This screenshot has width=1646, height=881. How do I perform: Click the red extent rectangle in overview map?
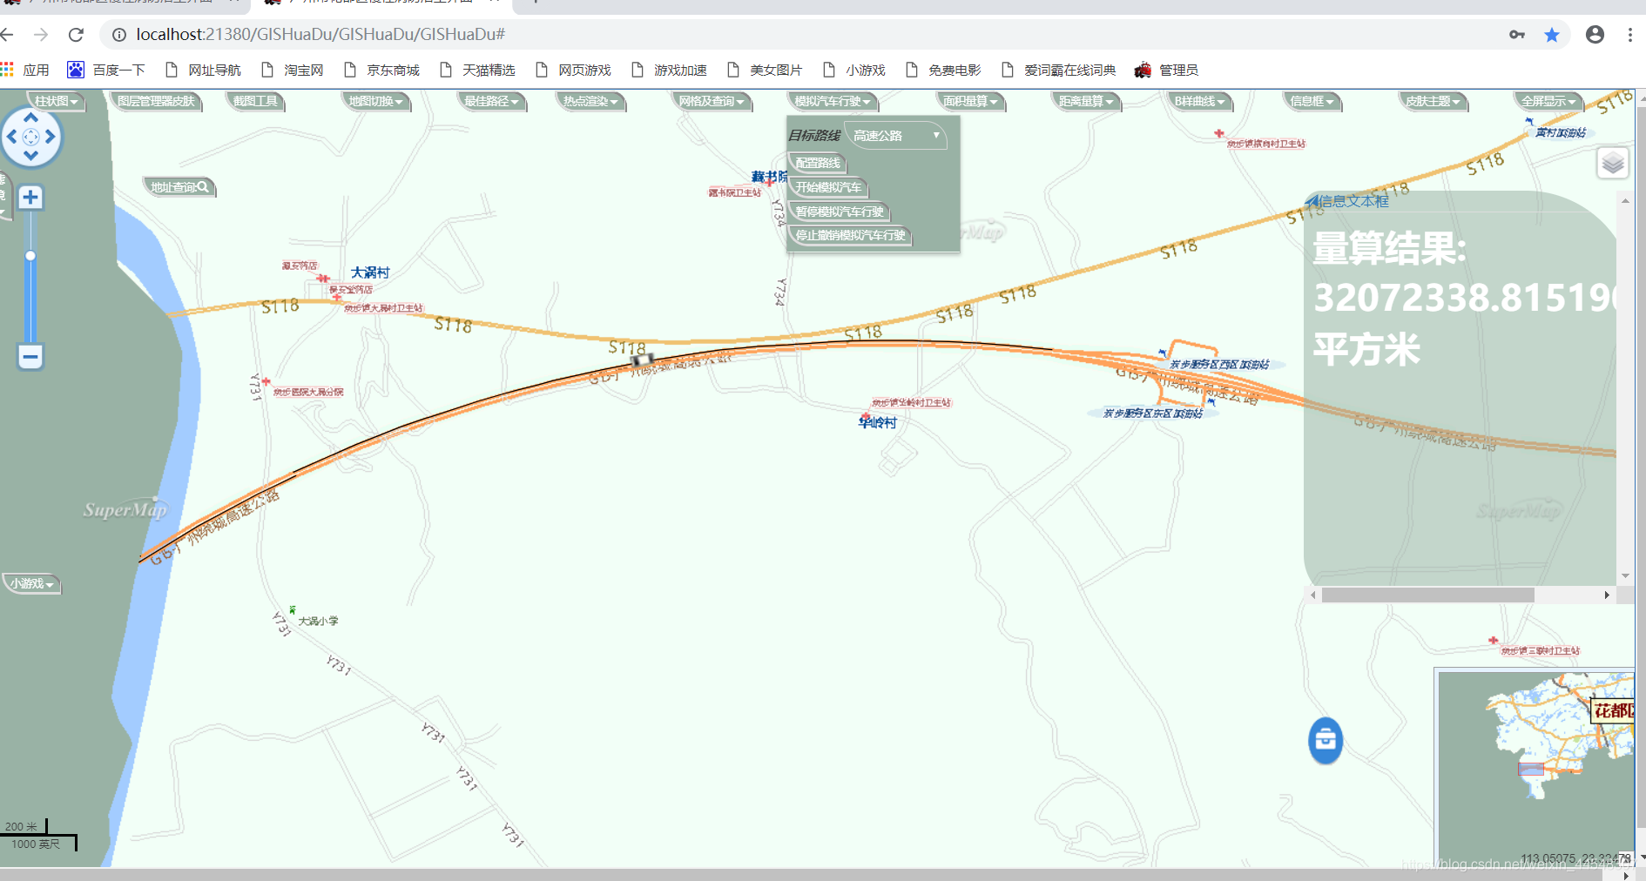coord(1531,769)
